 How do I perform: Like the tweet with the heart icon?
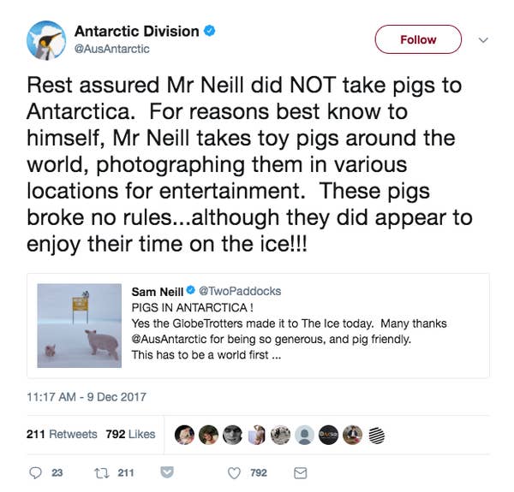pos(234,473)
